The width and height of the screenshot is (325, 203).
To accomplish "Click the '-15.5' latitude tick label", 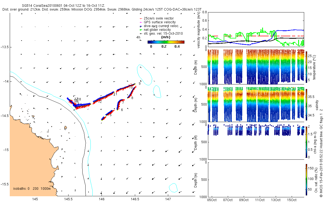I will pyautogui.click(x=5, y=184).
